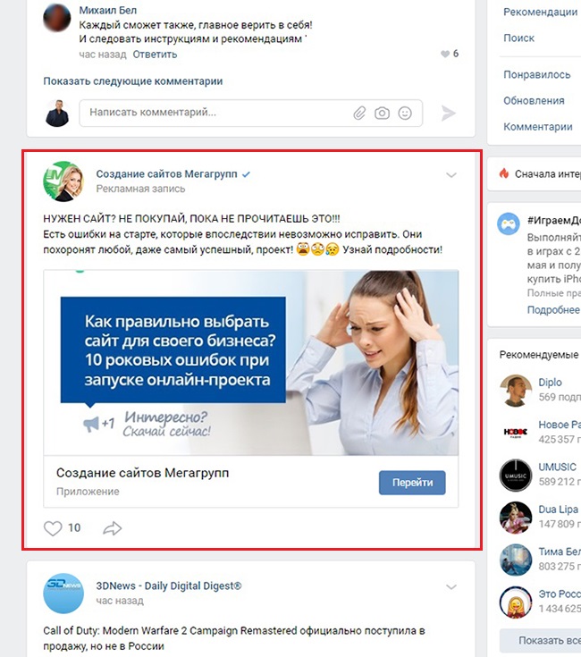Open Комментарии in the right menu
The width and height of the screenshot is (581, 657).
pos(537,127)
